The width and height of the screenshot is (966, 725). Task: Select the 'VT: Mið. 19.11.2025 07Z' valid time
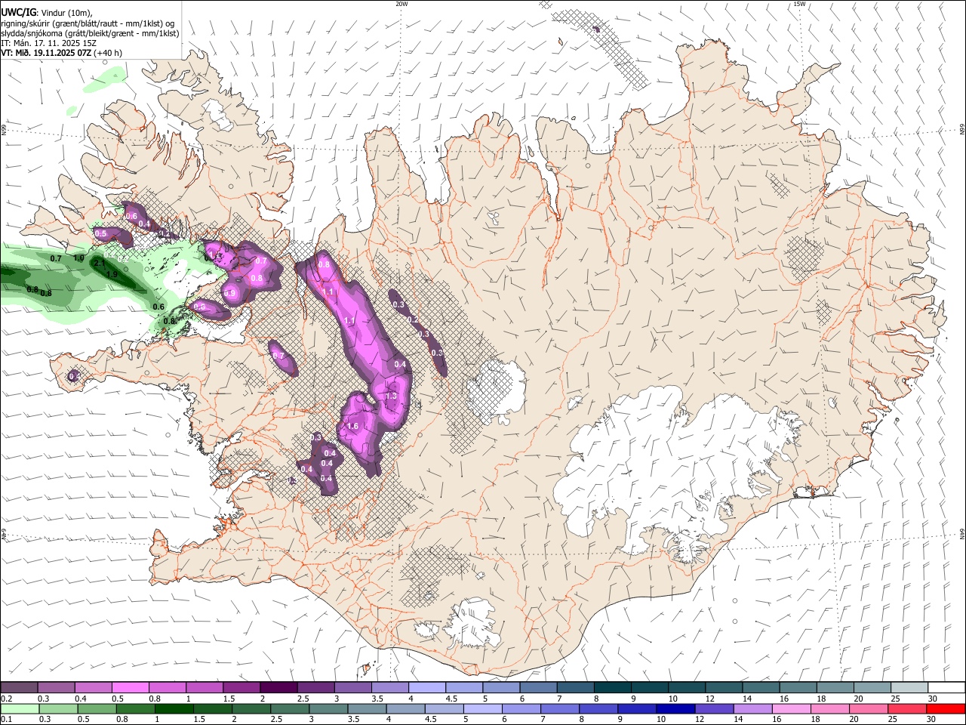[x=45, y=53]
